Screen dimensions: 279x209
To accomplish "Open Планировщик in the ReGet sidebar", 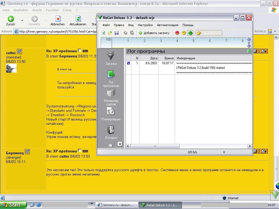I will 111,114.
